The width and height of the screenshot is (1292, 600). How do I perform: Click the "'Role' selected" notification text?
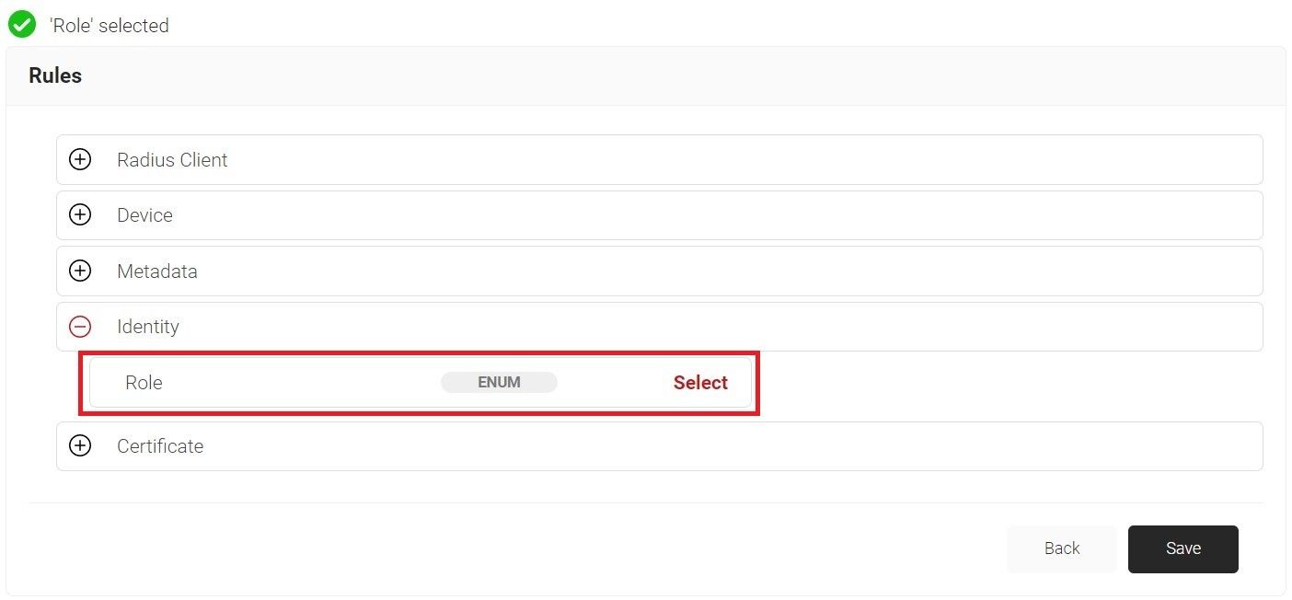109,26
